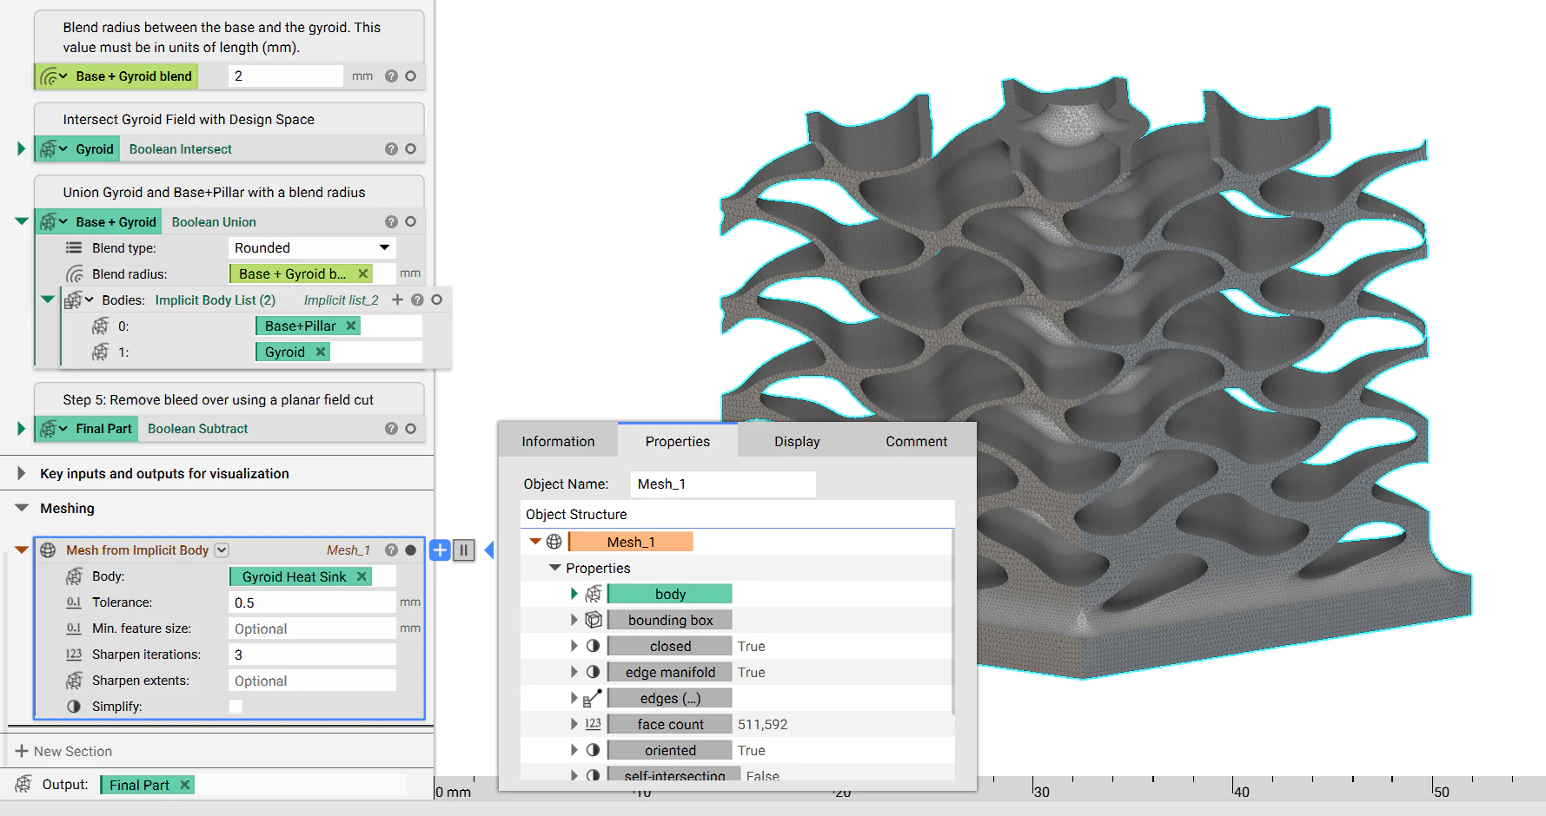Image resolution: width=1546 pixels, height=816 pixels.
Task: Open the Blend type dropdown
Action: click(311, 248)
